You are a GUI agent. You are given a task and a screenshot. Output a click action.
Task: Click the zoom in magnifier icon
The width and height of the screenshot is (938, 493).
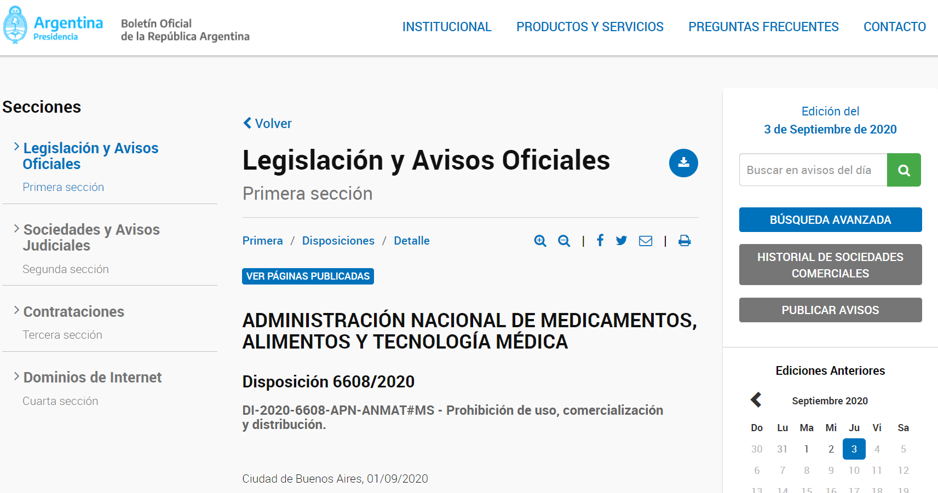tap(540, 241)
